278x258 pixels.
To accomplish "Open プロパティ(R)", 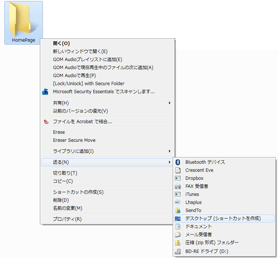I will pyautogui.click(x=107, y=219).
